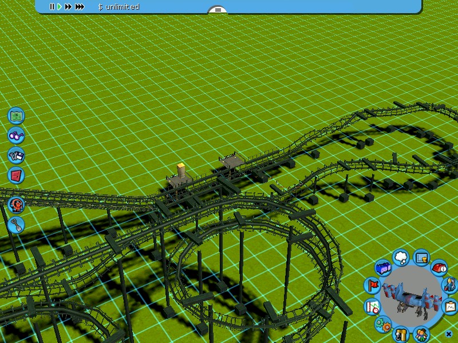The height and width of the screenshot is (343, 458).
Task: Open the green and orange gears settings icon
Action: [382, 324]
